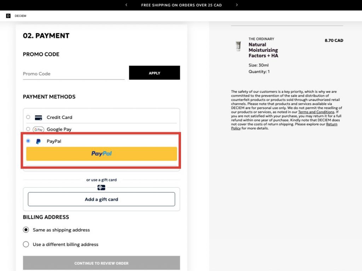
Task: Select the Credit Card payment option
Action: [28, 117]
